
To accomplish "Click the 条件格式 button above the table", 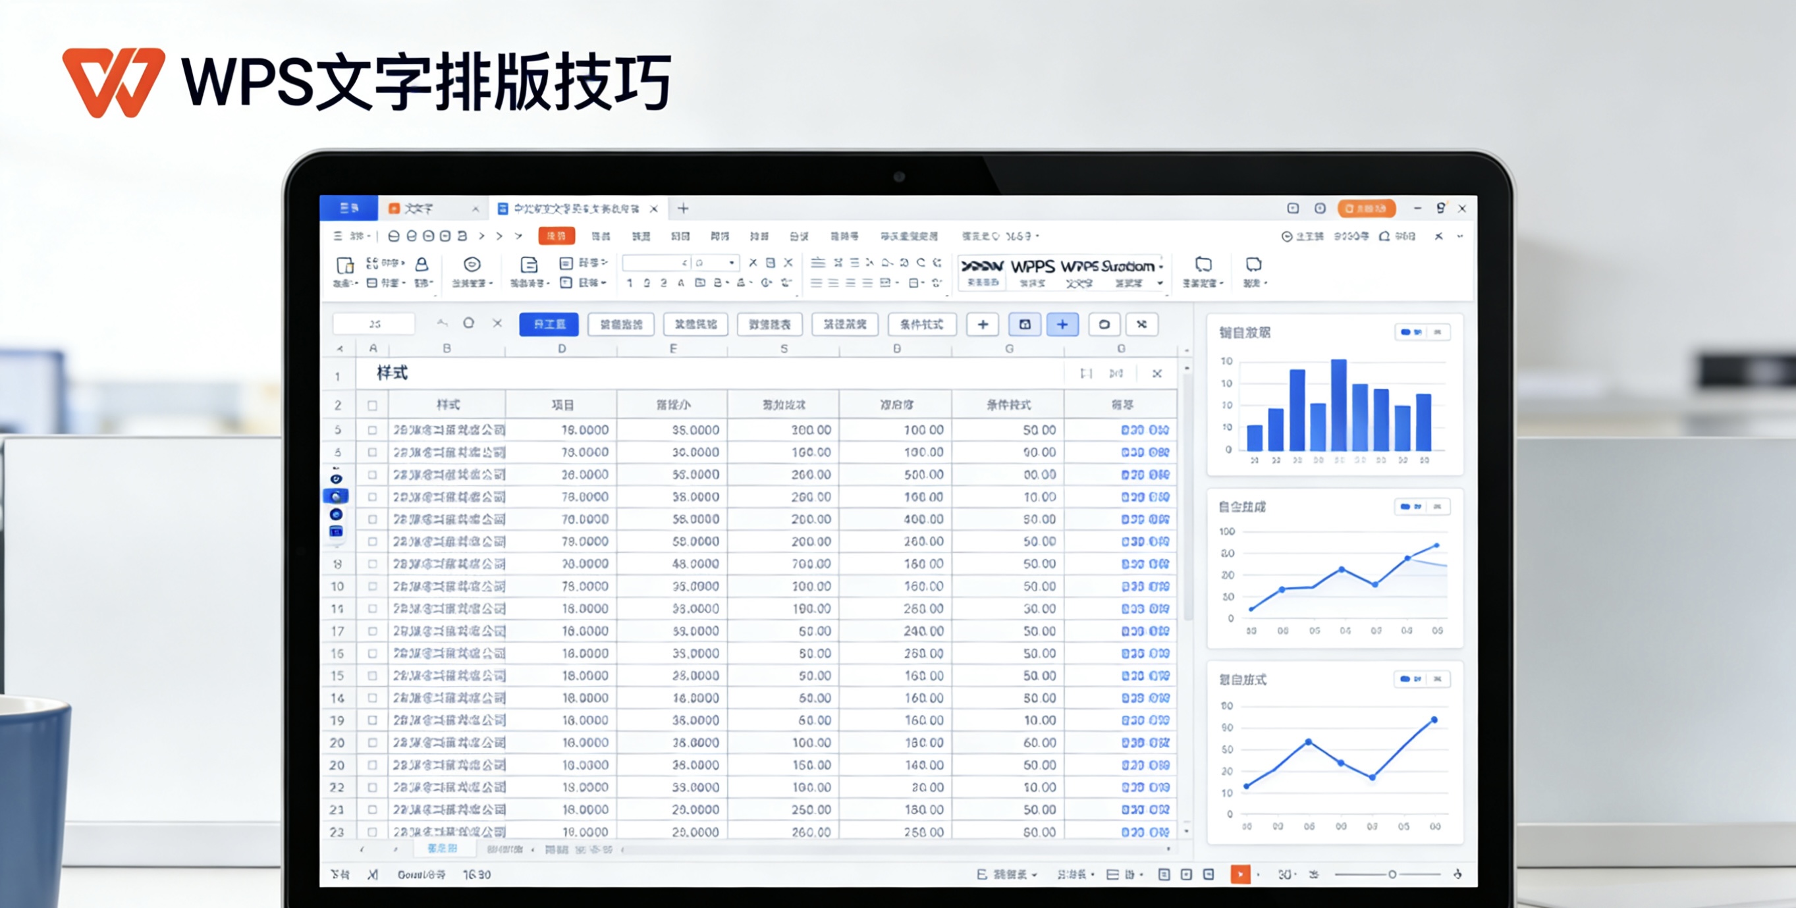I will tap(921, 324).
